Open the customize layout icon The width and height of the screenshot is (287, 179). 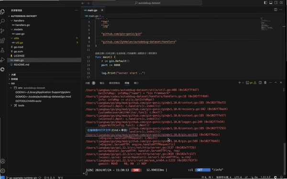pos(281,2)
